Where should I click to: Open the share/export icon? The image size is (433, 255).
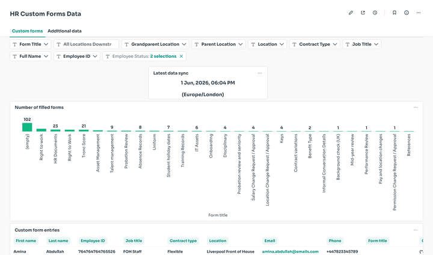(363, 13)
